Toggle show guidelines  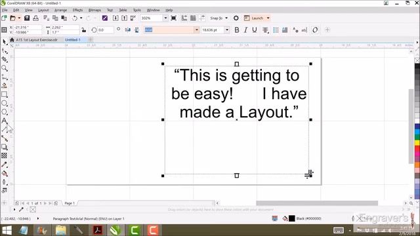[x=202, y=18]
